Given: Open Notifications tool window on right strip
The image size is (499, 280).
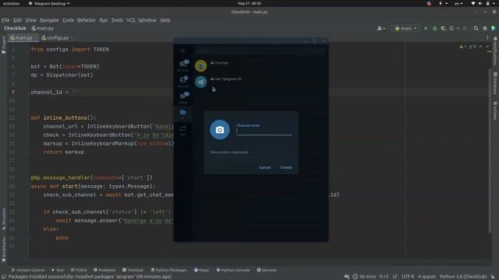Looking at the screenshot, I should [495, 51].
